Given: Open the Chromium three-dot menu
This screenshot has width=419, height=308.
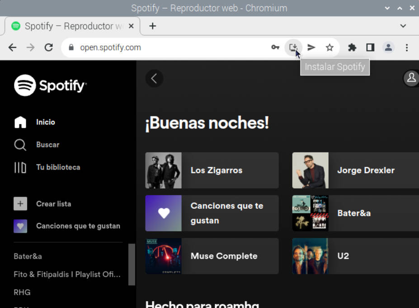Looking at the screenshot, I should [407, 47].
